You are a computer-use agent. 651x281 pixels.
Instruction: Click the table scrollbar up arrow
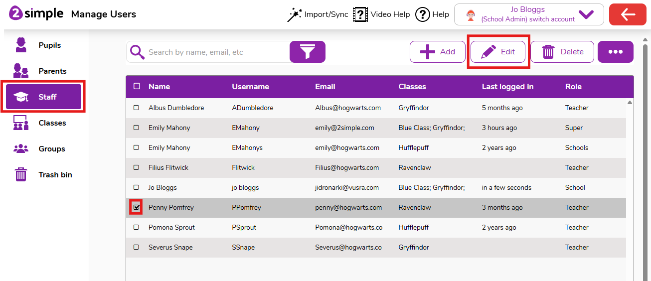coord(630,103)
